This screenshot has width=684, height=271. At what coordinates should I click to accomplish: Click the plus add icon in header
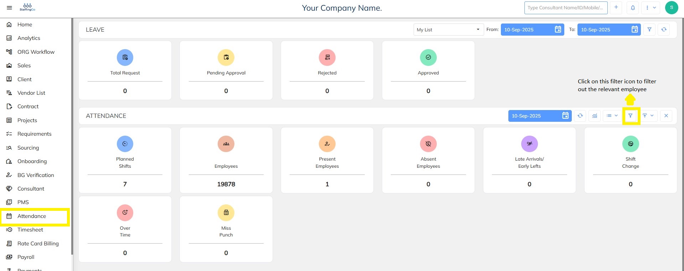(x=616, y=7)
